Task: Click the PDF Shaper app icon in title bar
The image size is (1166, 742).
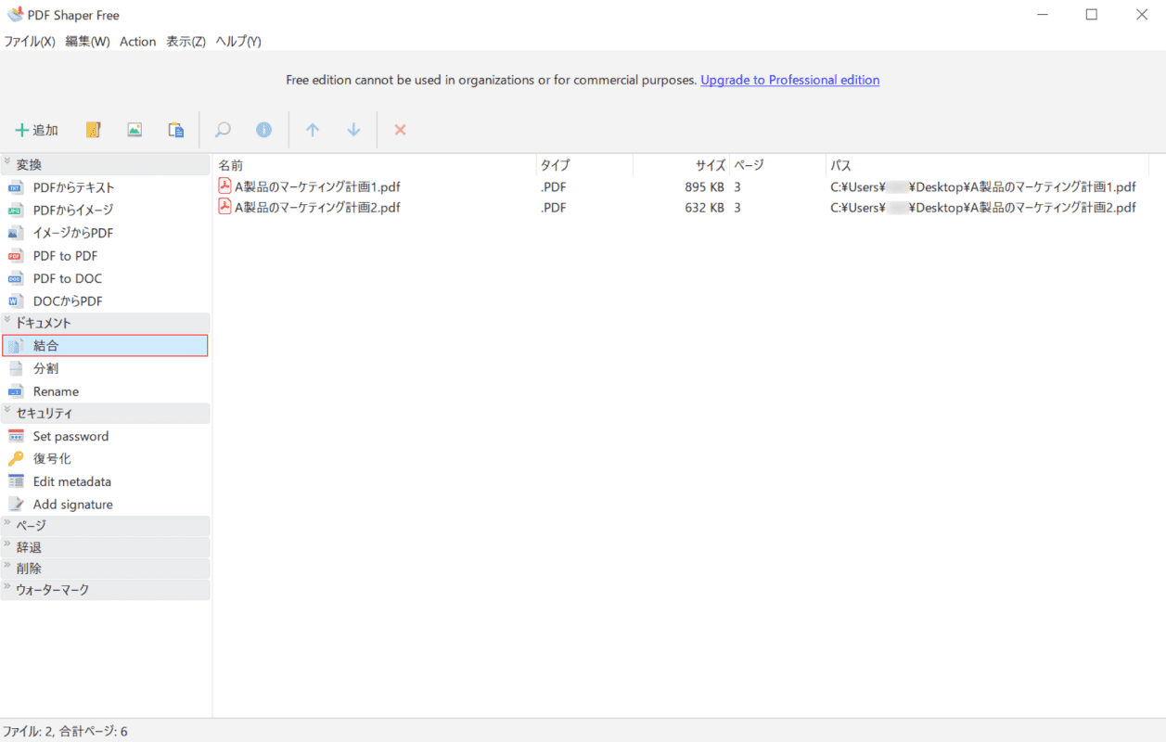Action: tap(15, 15)
